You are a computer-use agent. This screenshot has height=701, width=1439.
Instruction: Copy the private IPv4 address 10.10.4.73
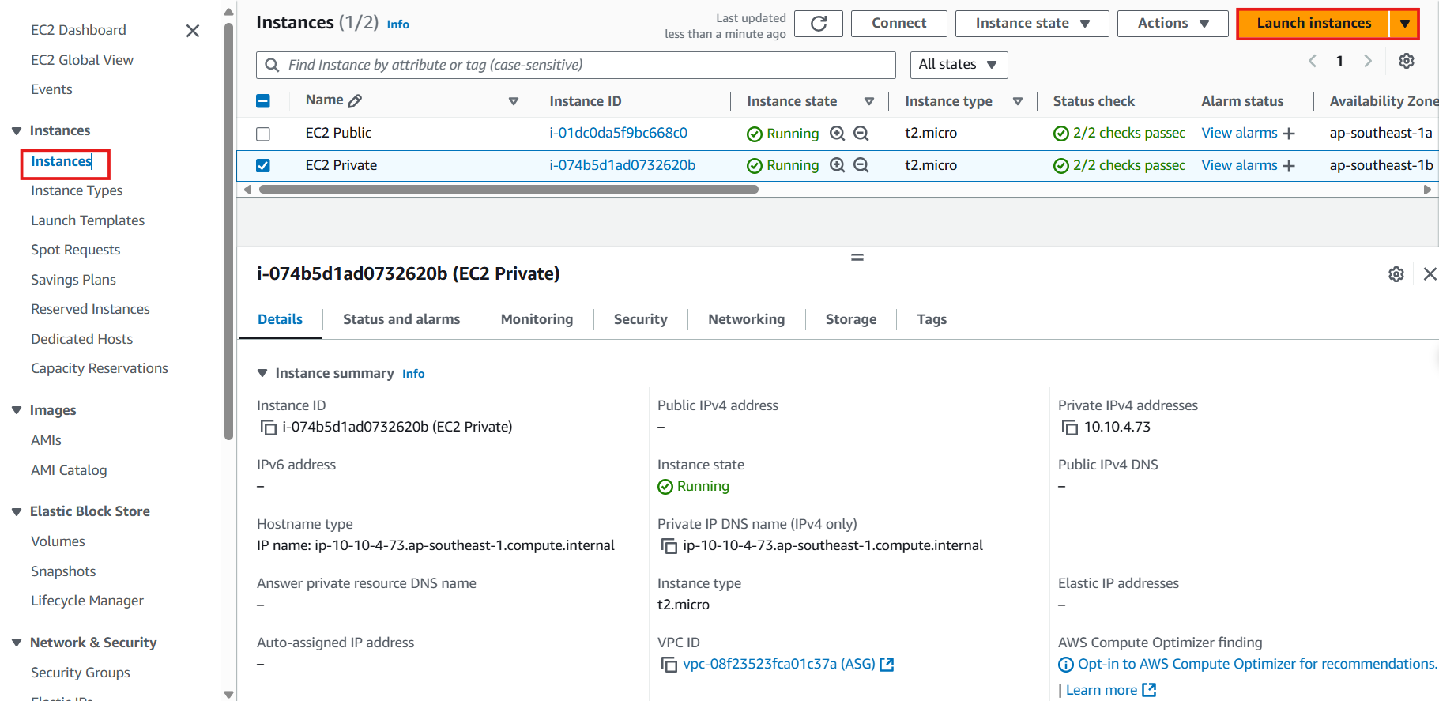[1070, 428]
